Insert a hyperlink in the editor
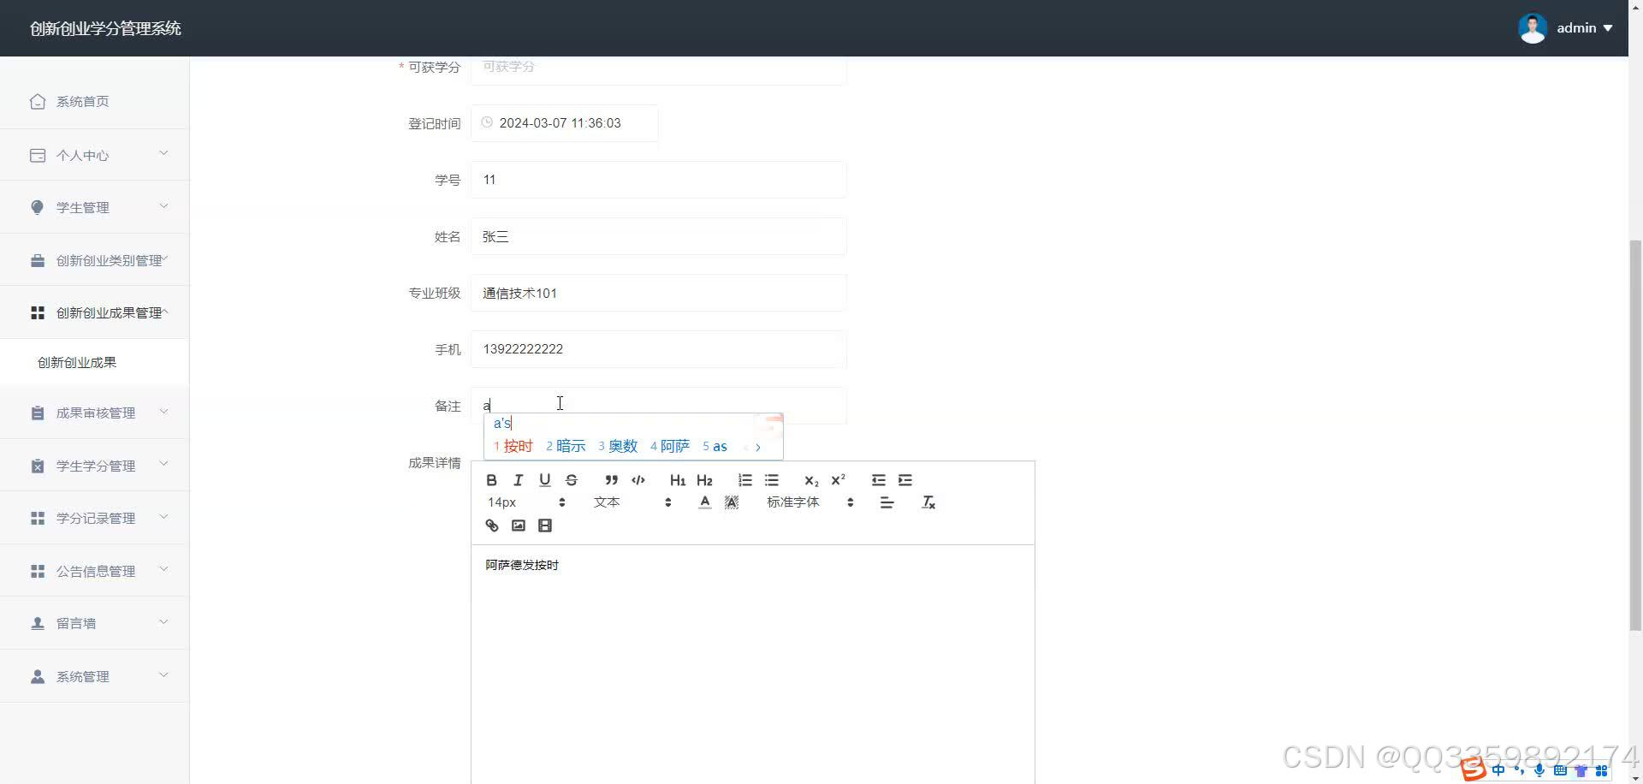The height and width of the screenshot is (784, 1643). point(491,526)
